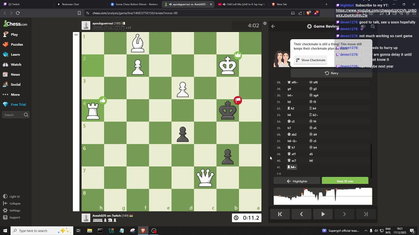Select White's move 30 h4+
This screenshot has height=235, width=419.
290,95
